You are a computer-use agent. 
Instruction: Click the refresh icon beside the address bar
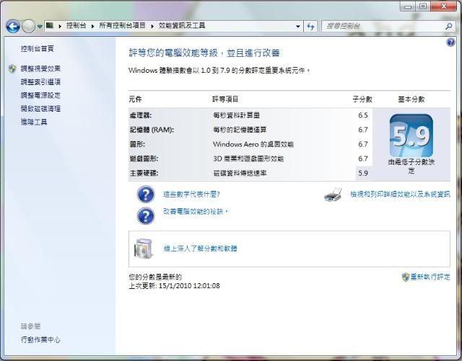pyautogui.click(x=311, y=26)
